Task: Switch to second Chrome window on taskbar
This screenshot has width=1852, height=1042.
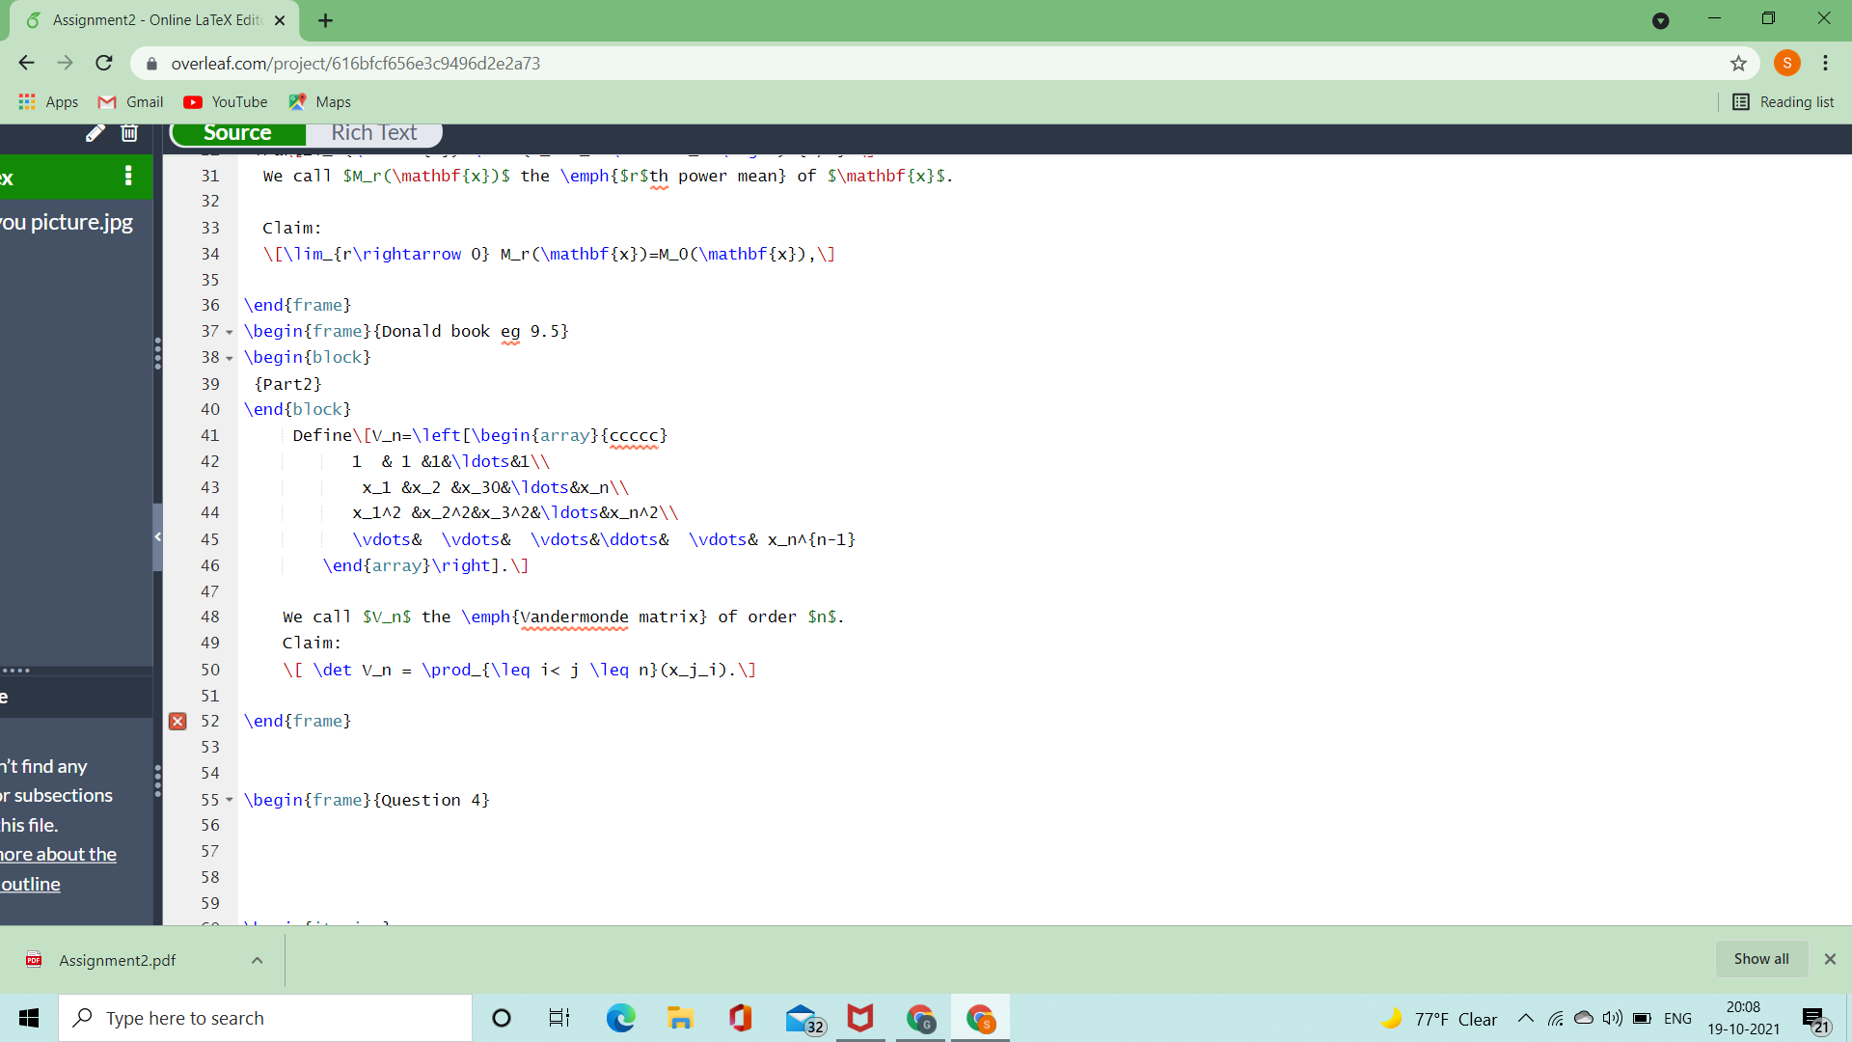Action: pos(981,1018)
